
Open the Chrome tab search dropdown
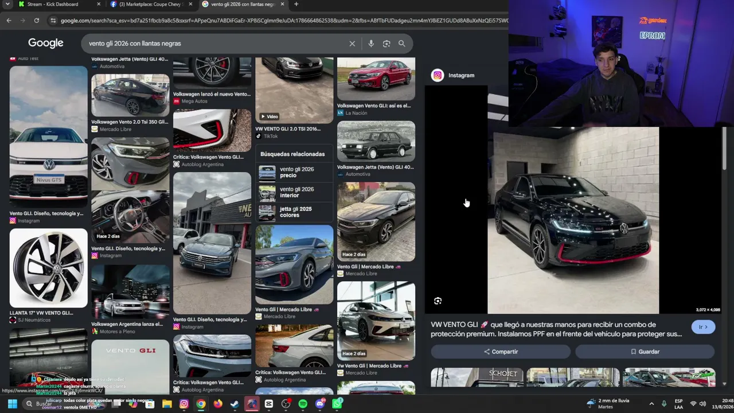7,4
